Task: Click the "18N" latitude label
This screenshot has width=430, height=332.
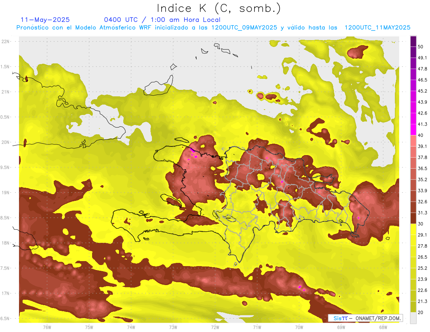Action: point(6,243)
